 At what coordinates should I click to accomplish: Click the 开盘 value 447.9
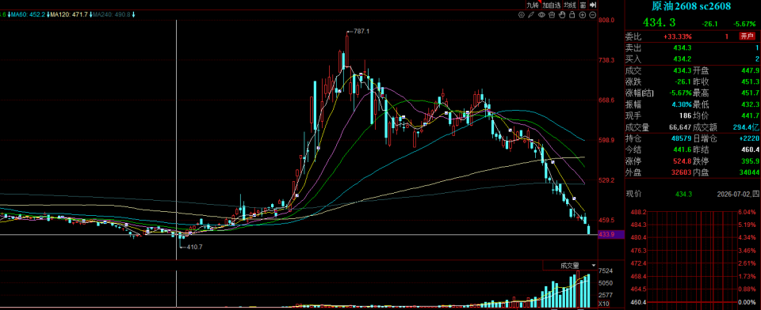pos(750,70)
